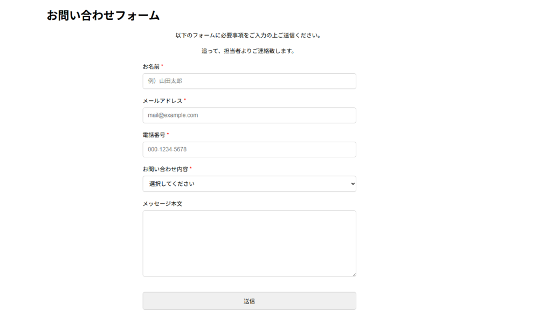Click the お問い合わせ内容 field label

coord(165,169)
